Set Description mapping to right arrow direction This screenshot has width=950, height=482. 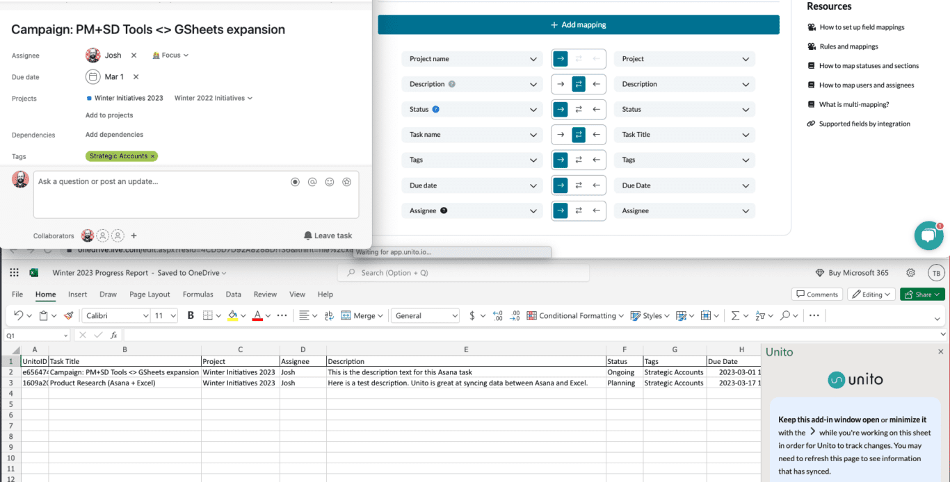click(x=561, y=84)
